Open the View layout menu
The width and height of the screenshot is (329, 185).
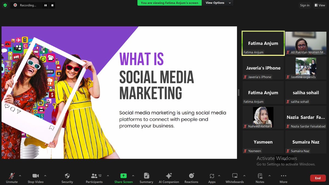(320, 5)
